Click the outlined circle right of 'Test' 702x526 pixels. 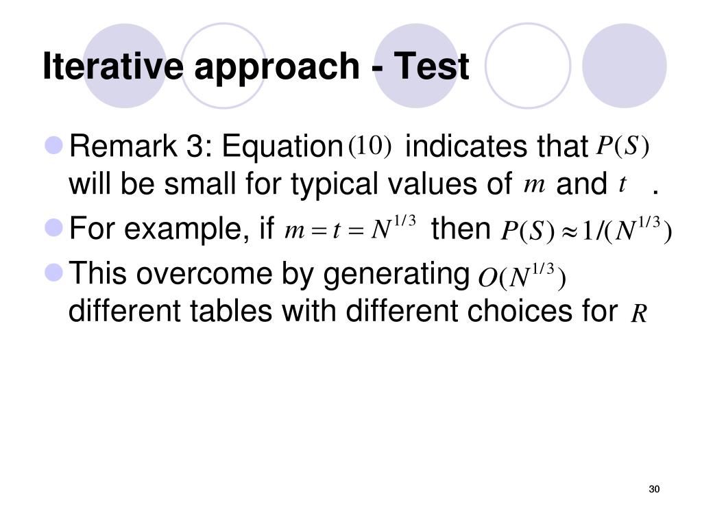[528, 66]
